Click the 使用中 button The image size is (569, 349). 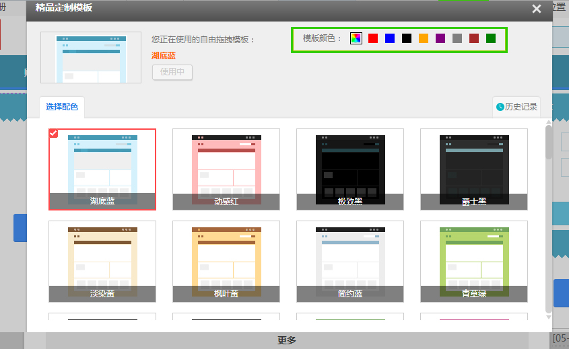pos(172,72)
